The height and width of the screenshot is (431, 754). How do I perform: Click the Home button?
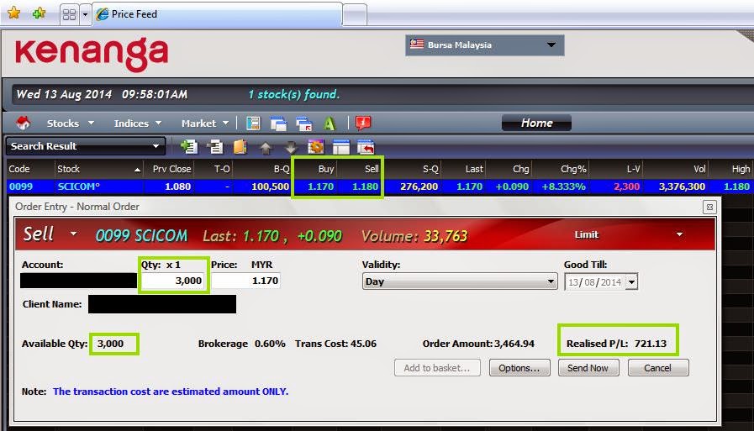(536, 123)
